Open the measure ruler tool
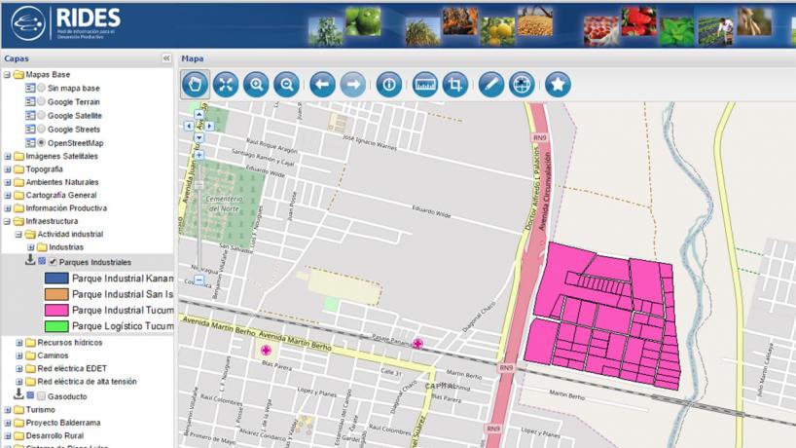Screen dimensions: 796x448 coord(424,84)
